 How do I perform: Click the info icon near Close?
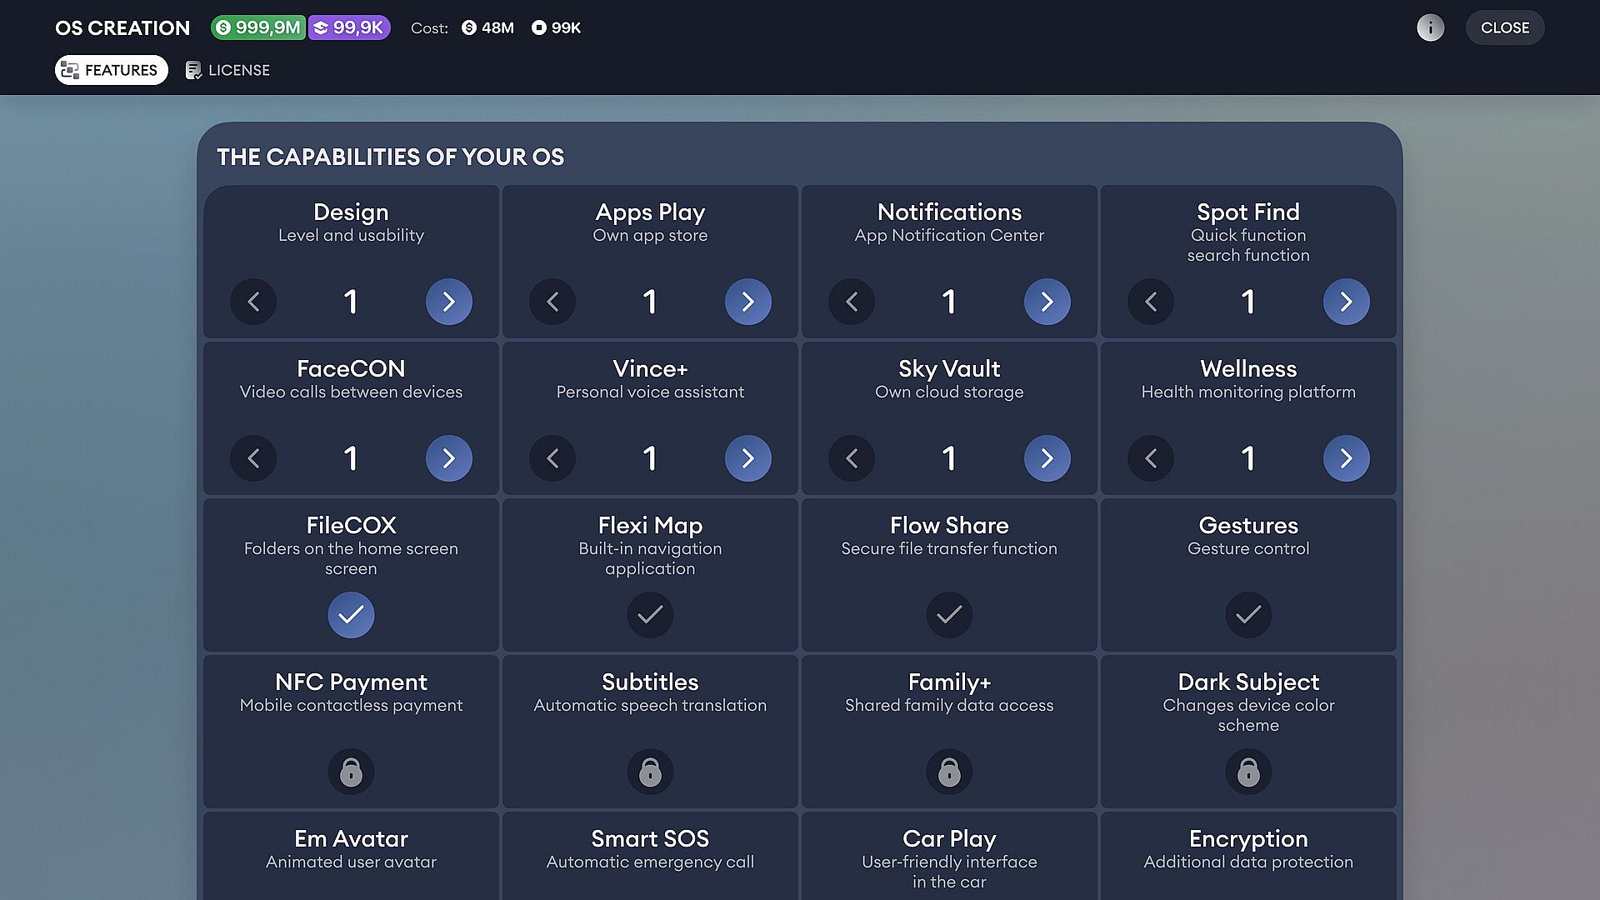pyautogui.click(x=1430, y=27)
